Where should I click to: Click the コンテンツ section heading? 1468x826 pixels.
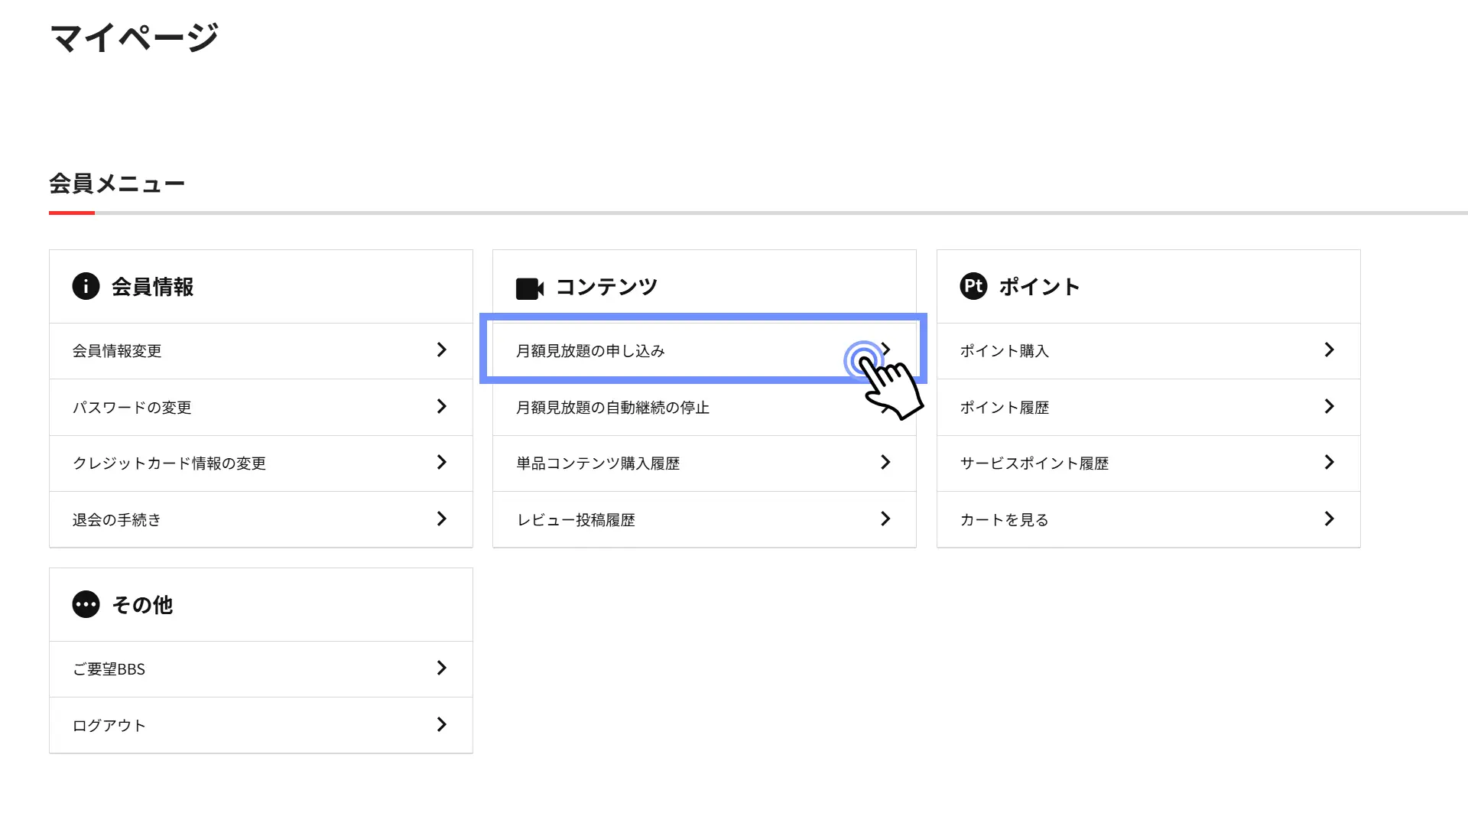click(606, 287)
